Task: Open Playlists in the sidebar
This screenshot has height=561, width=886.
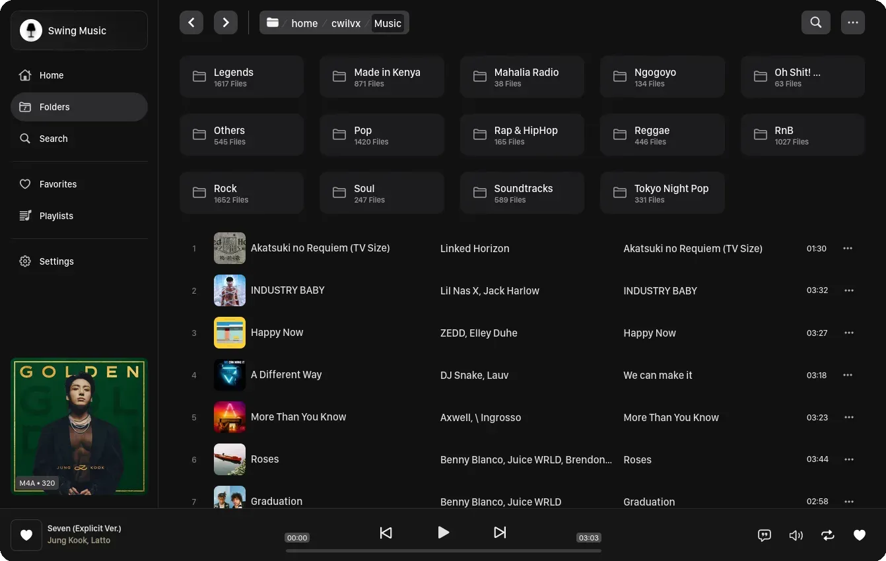Action: [x=56, y=216]
